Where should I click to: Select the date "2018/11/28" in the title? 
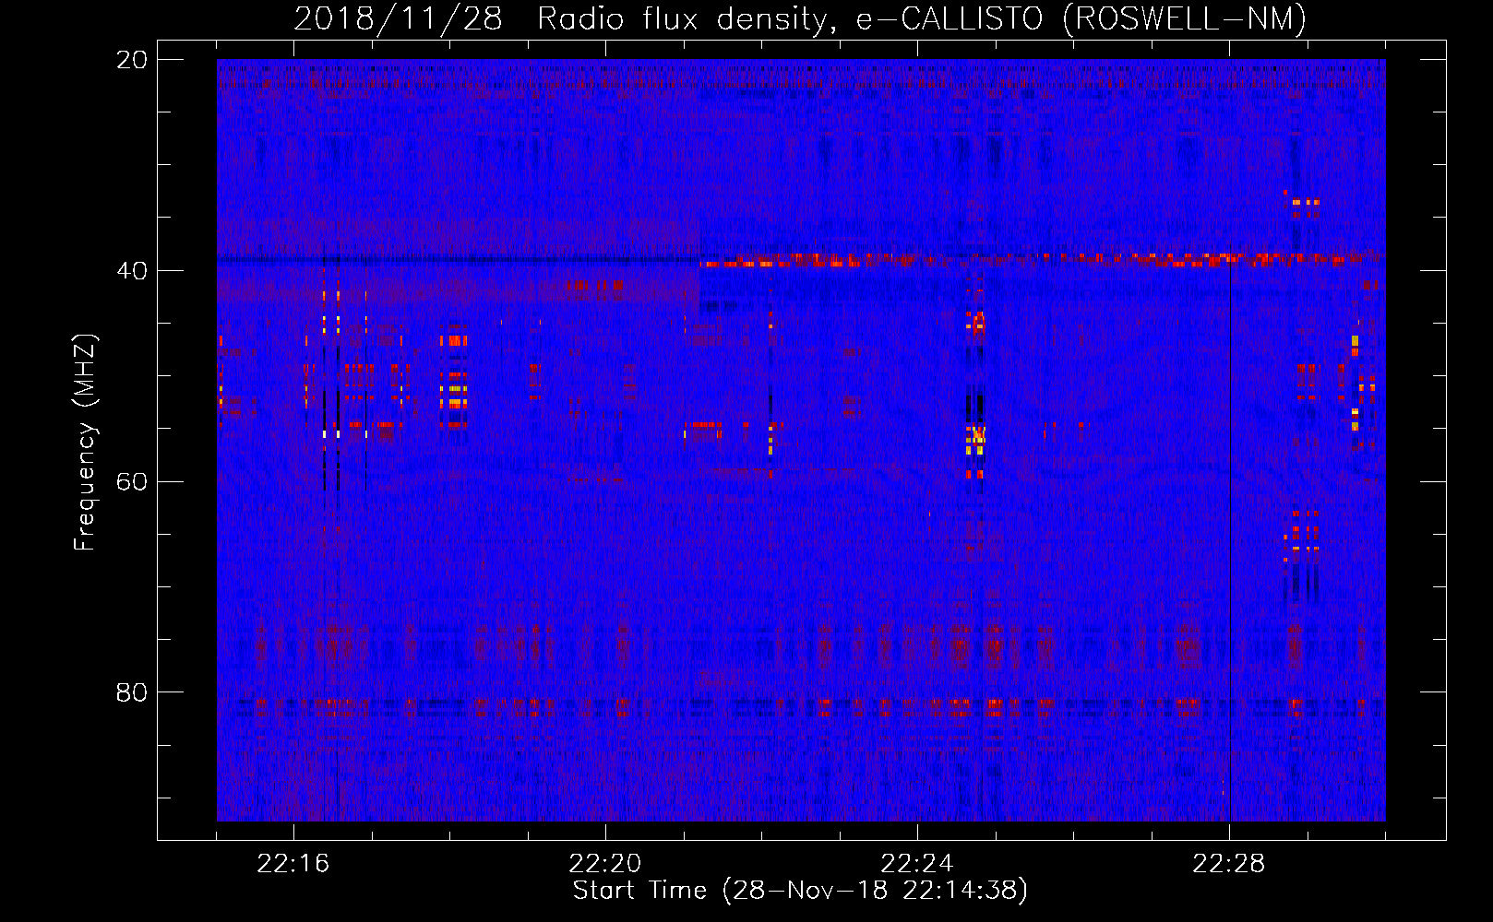pyautogui.click(x=398, y=18)
